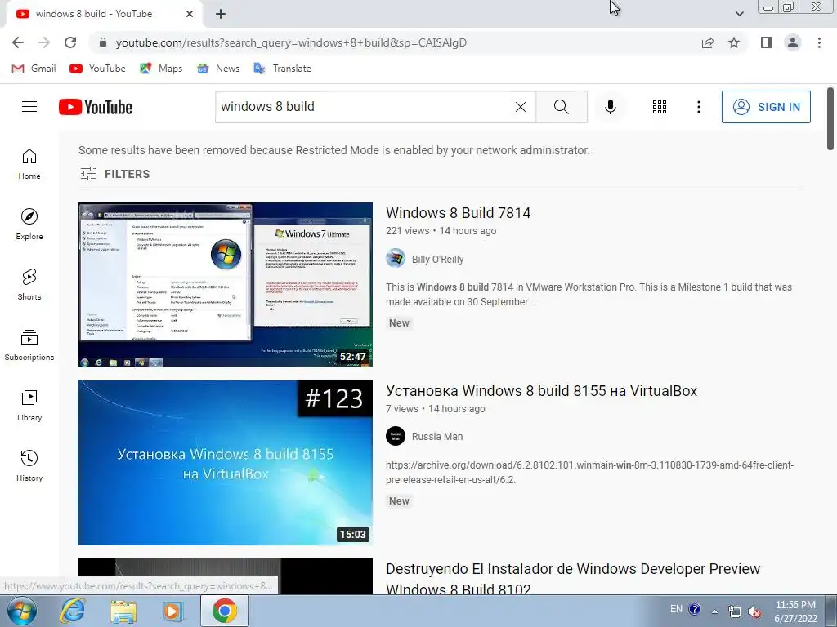Click Billy O'Reilly channel avatar

coord(396,259)
